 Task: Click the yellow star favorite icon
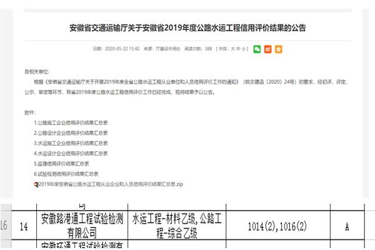[279, 49]
